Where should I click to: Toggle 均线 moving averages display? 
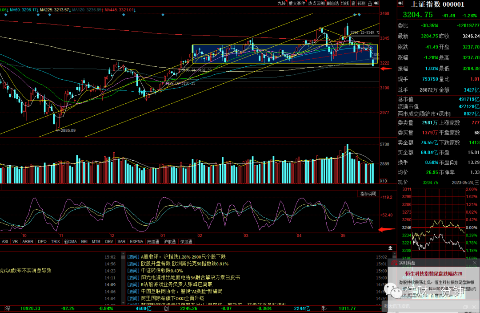point(345,4)
